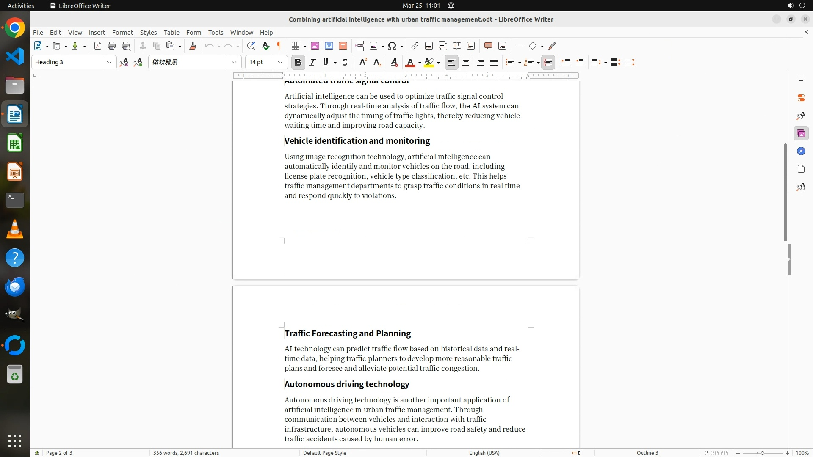Click the Insert Image icon
This screenshot has width=813, height=457.
click(315, 46)
